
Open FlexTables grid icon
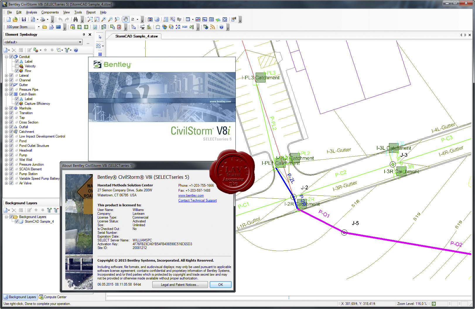click(x=188, y=19)
